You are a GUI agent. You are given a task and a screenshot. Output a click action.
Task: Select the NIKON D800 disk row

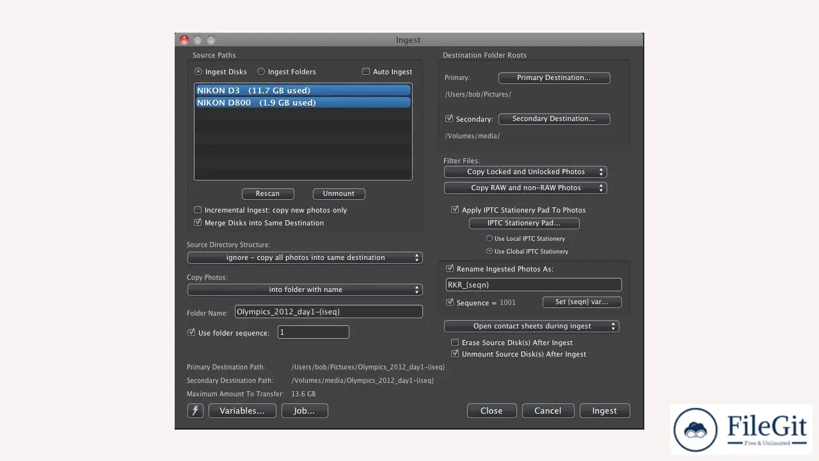click(303, 102)
